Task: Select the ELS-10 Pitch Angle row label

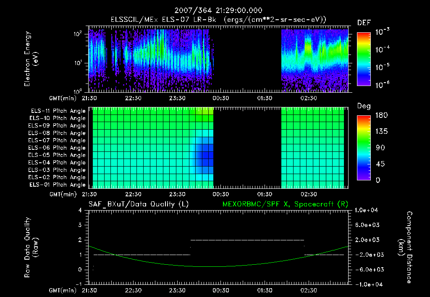Action: pos(58,118)
